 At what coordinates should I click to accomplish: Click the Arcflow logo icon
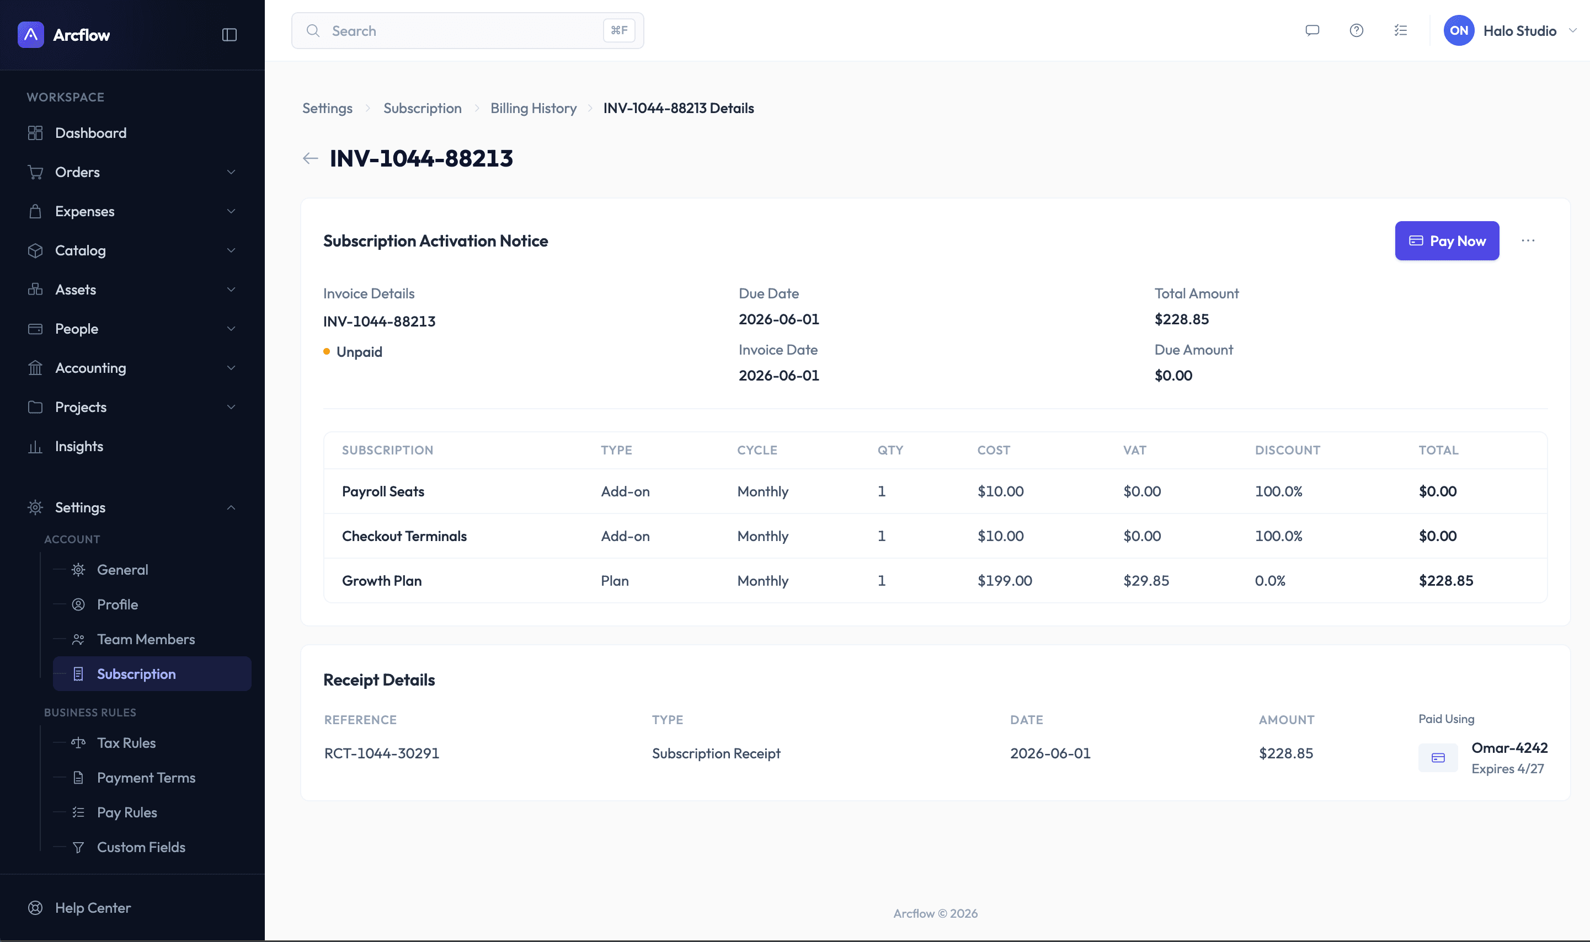[x=30, y=34]
